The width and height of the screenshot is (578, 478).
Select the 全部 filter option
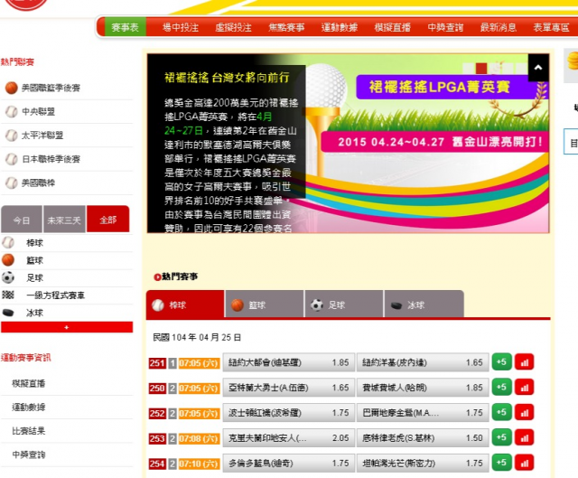tap(108, 220)
